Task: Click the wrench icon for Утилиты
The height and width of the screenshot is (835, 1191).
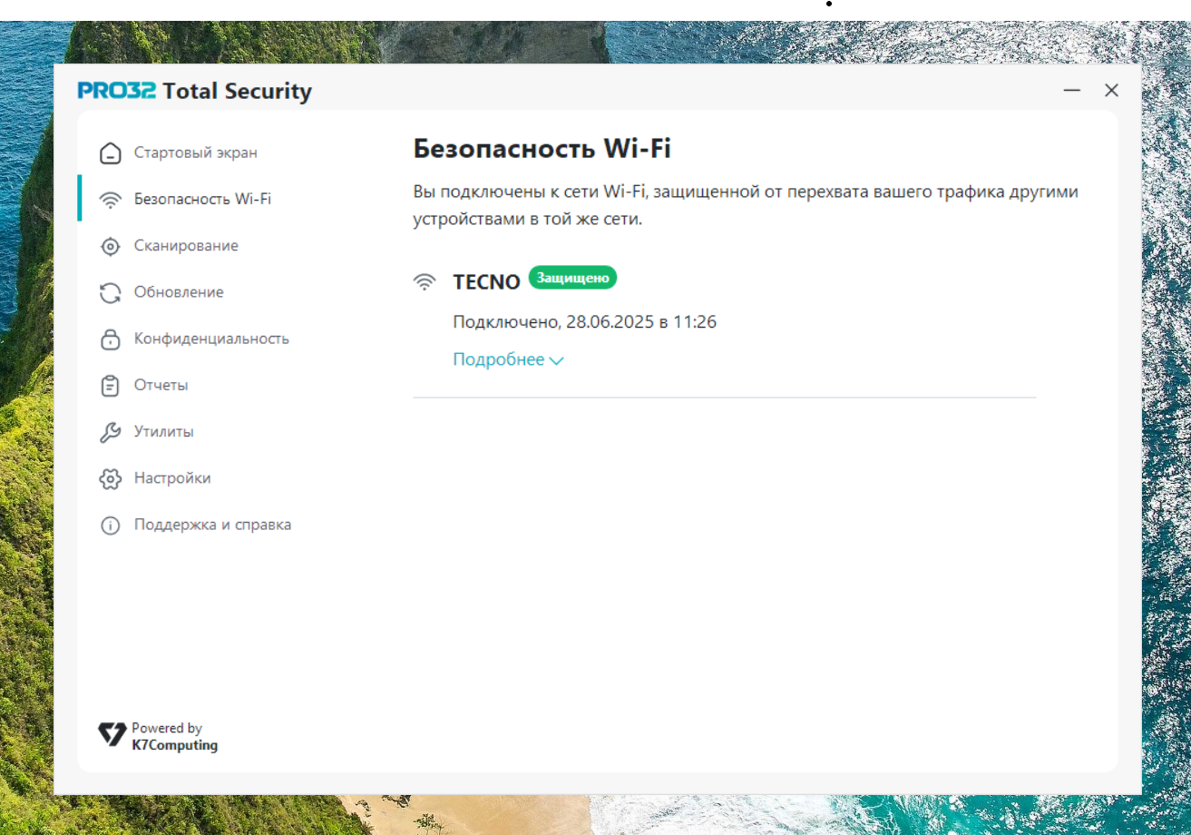Action: coord(110,432)
